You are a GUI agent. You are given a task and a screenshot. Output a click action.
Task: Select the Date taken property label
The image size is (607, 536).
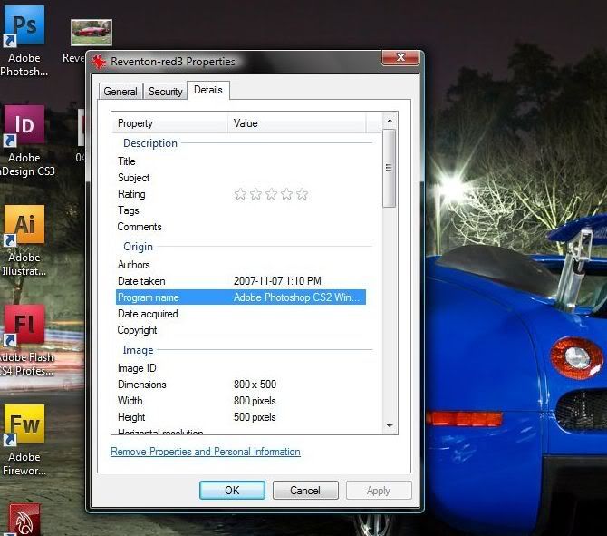pyautogui.click(x=141, y=281)
